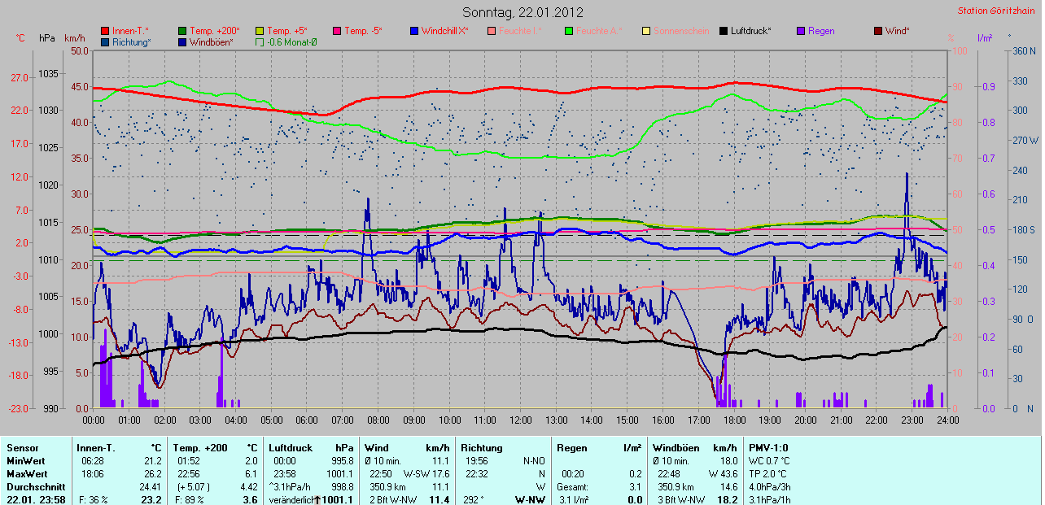Image resolution: width=1045 pixels, height=505 pixels.
Task: Toggle the -0.6 Monat-Ø legend checkbox
Action: pyautogui.click(x=260, y=42)
